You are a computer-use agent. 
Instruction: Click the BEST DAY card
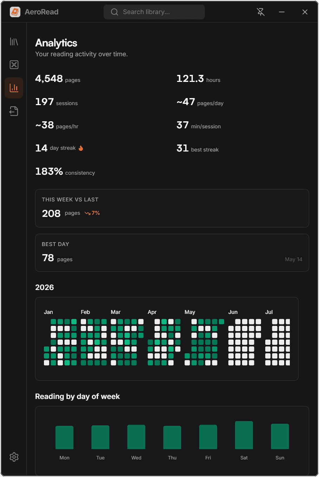click(x=172, y=253)
